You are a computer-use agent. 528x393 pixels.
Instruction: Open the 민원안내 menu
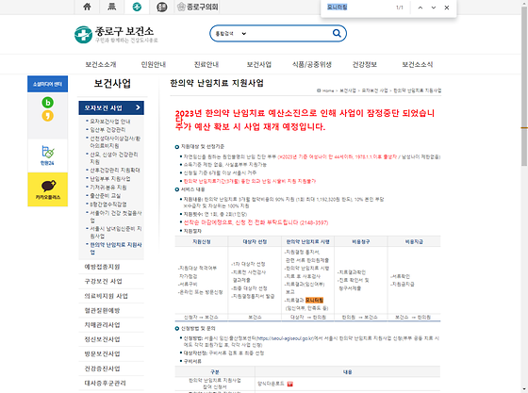coord(153,64)
